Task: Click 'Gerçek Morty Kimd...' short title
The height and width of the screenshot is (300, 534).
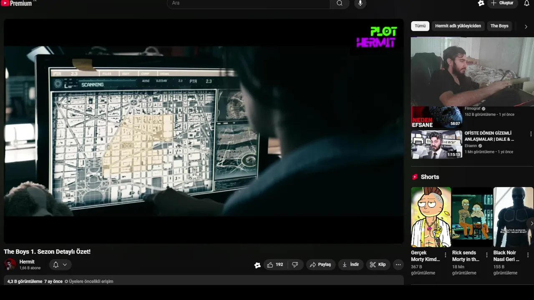Action: (426, 256)
